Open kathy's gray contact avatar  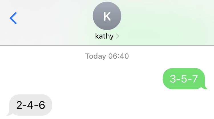click(107, 16)
